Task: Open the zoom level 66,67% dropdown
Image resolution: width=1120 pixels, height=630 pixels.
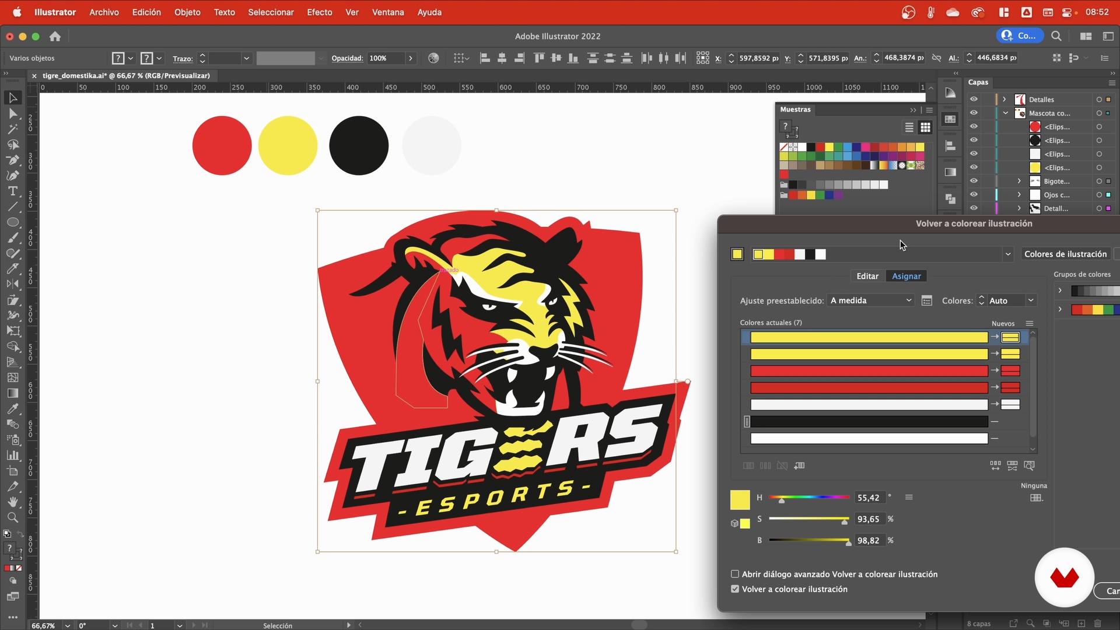Action: point(68,625)
